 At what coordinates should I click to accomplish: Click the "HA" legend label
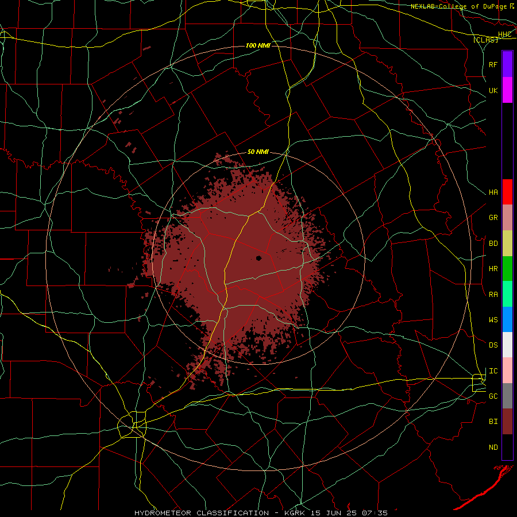point(493,192)
